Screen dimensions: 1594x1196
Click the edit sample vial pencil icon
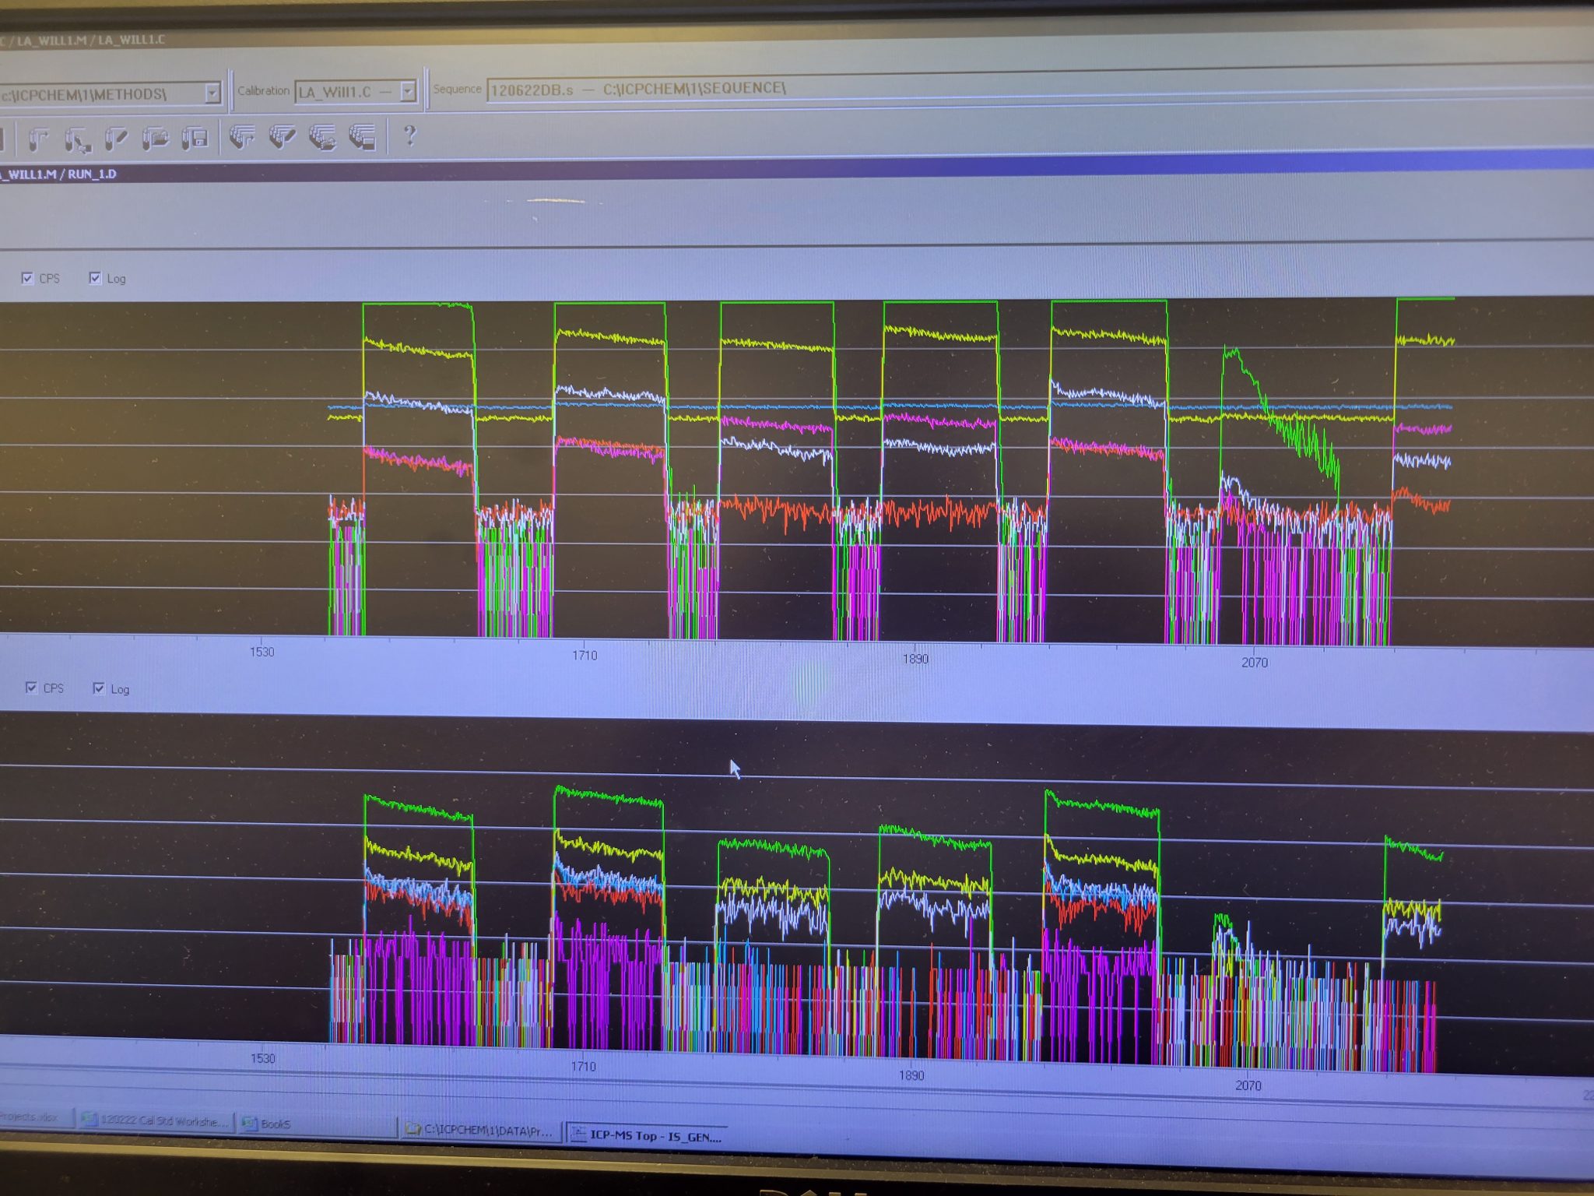pos(116,139)
